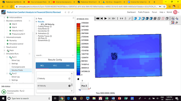Play the results animation

[105, 19]
